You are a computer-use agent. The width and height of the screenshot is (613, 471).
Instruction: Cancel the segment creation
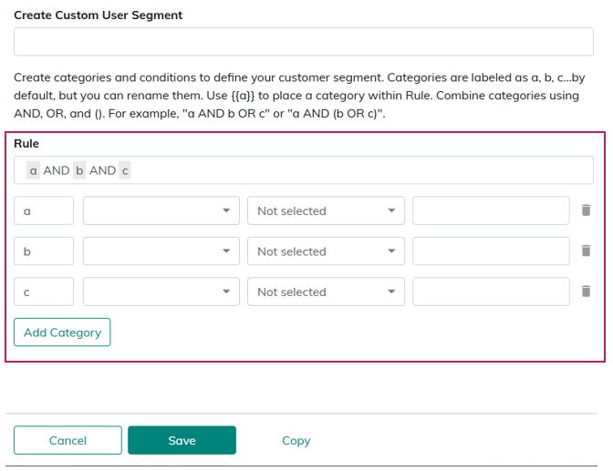[x=68, y=440]
